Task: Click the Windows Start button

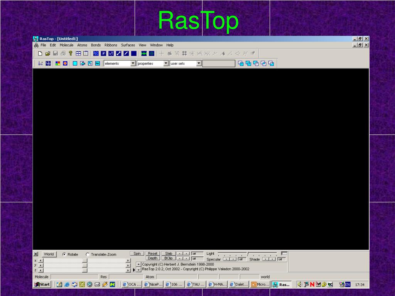Action: pyautogui.click(x=42, y=284)
